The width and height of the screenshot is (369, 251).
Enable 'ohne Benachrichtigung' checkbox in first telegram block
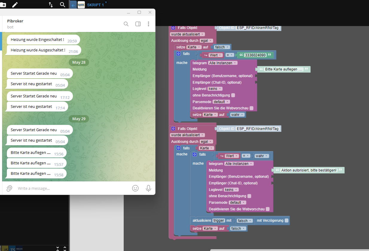click(233, 95)
